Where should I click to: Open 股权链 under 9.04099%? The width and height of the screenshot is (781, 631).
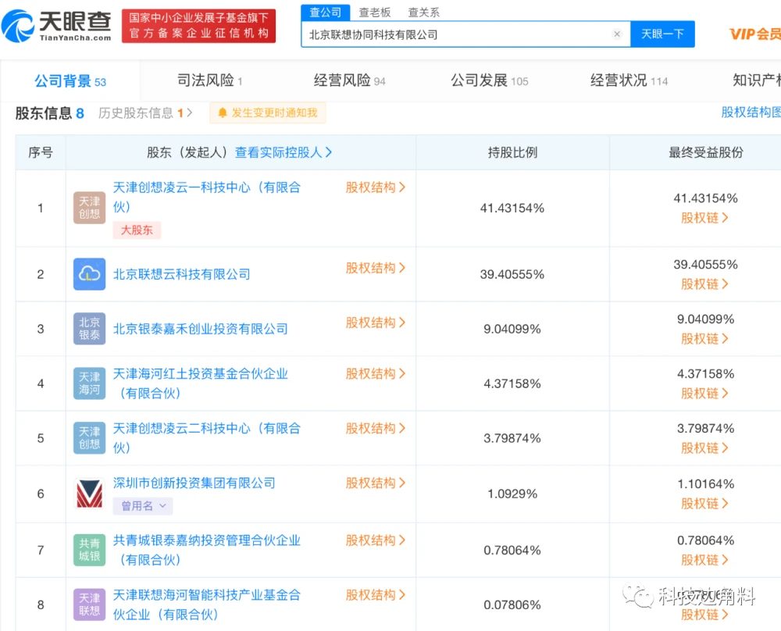704,339
